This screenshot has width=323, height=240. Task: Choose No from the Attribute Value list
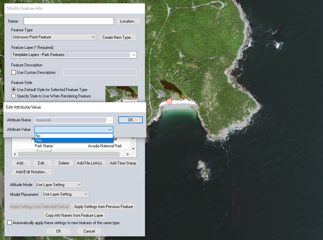pos(74,136)
